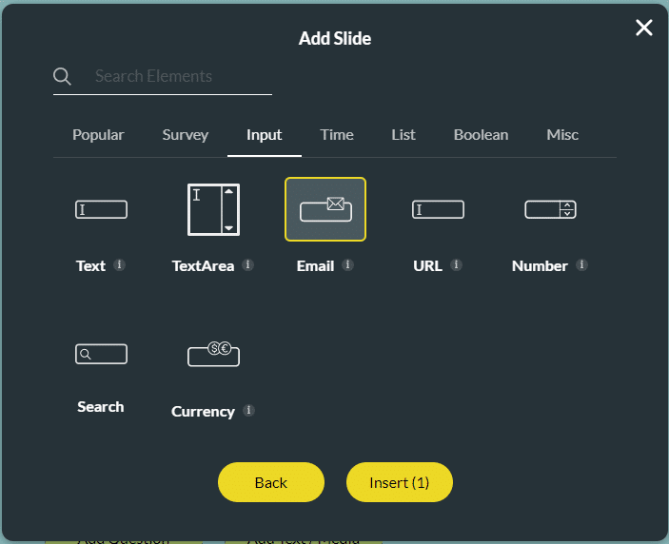669x544 pixels.
Task: Click the magnifying glass search icon
Action: point(63,77)
